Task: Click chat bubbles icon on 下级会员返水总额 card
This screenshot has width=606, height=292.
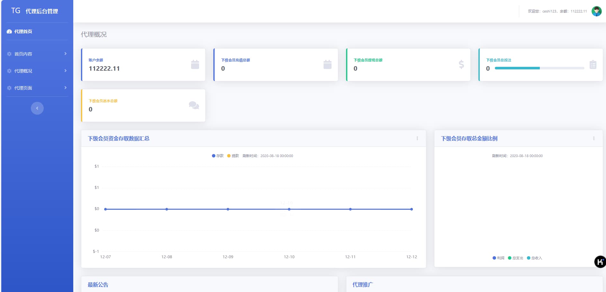Action: (x=194, y=105)
